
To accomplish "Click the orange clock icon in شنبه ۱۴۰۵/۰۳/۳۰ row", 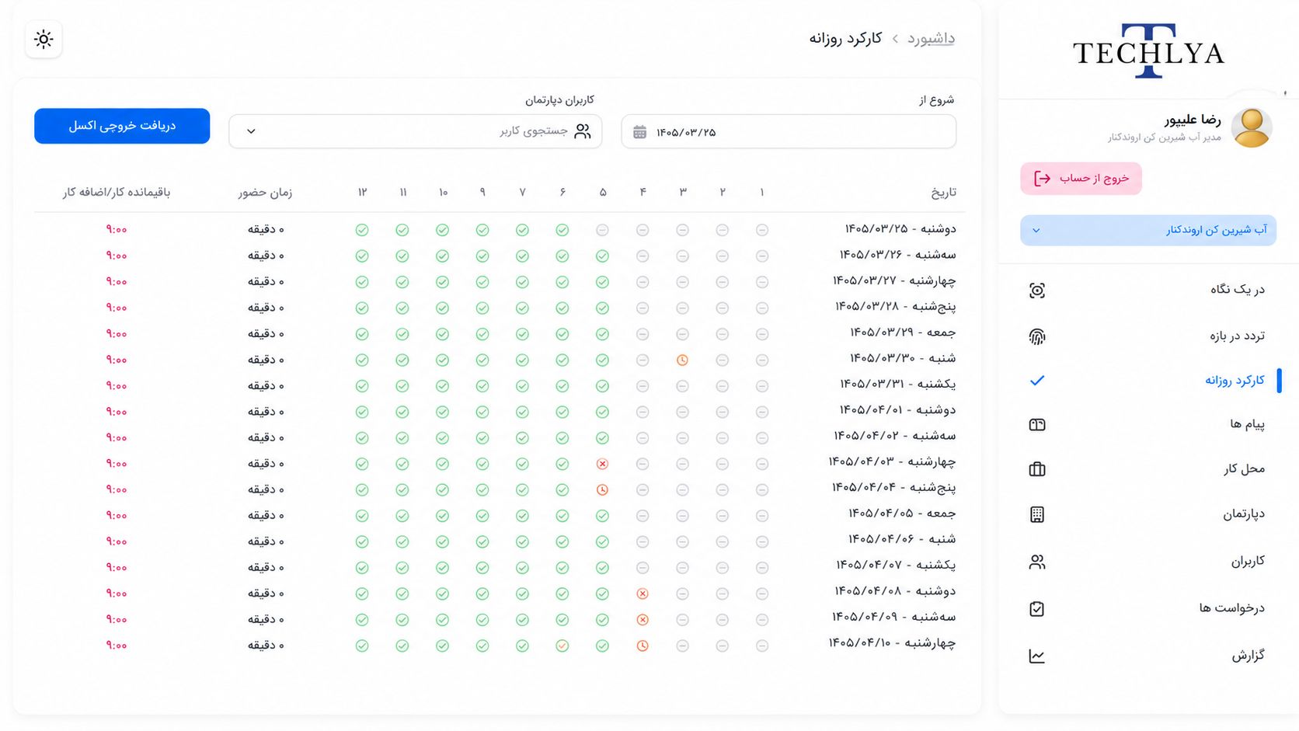I will [682, 360].
